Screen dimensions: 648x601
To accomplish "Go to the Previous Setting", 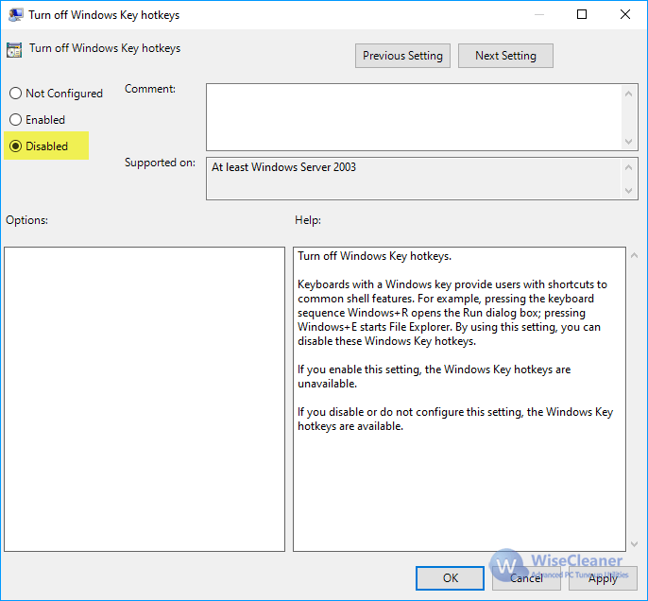I will (x=402, y=56).
